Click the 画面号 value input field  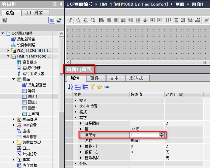pos(144,135)
